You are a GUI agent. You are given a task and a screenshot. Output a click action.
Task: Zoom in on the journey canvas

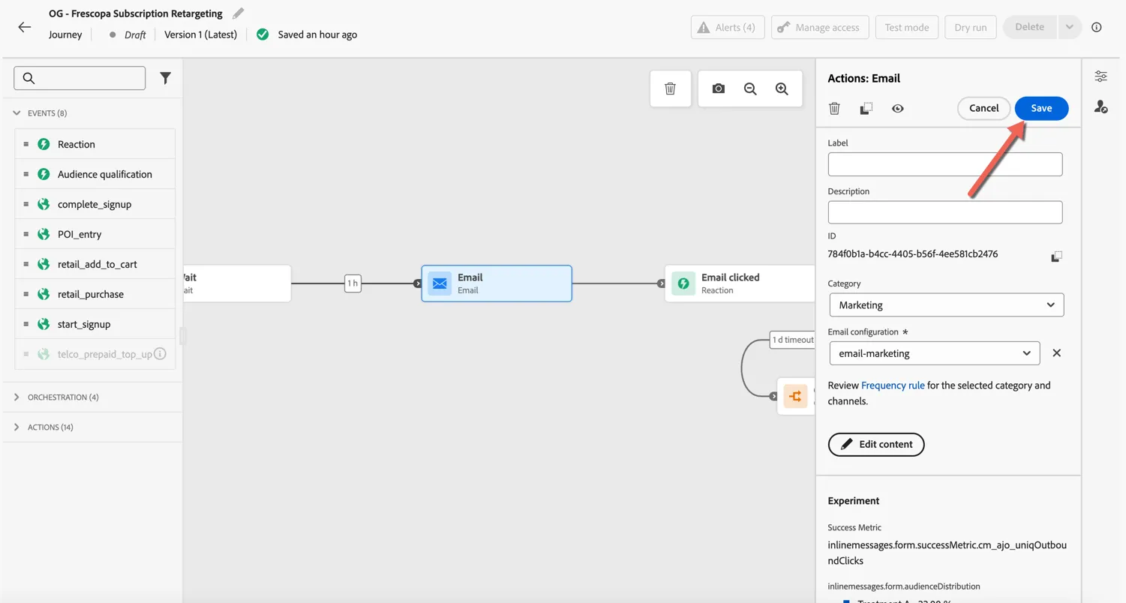(x=782, y=88)
